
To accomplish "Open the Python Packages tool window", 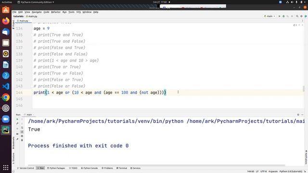I will (x=56, y=168).
